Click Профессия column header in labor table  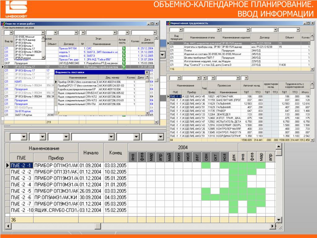[x=224, y=86]
